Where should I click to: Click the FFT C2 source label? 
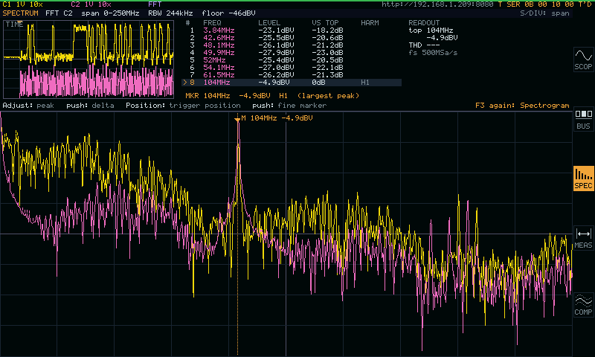59,13
